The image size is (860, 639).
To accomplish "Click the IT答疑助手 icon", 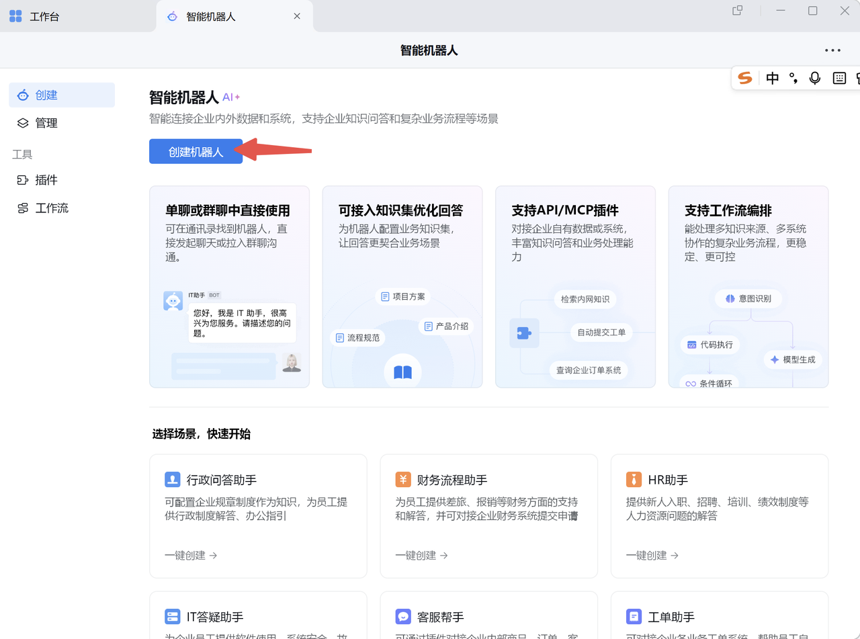I will (173, 617).
